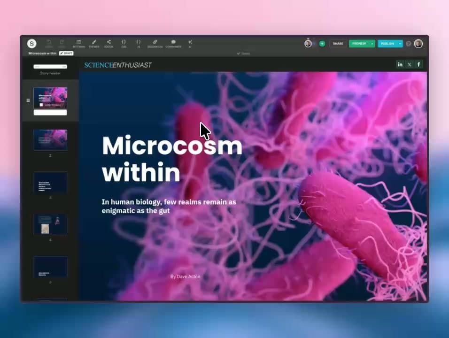Open the Themes brush tool
This screenshot has height=338, width=449.
(x=94, y=43)
